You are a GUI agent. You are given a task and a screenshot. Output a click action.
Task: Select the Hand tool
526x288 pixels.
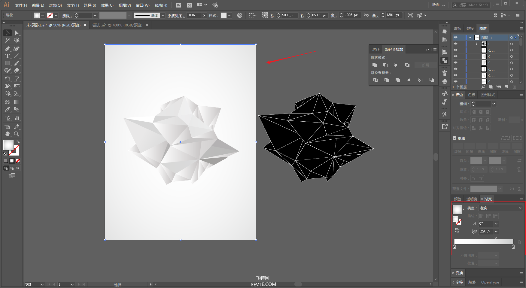point(8,134)
